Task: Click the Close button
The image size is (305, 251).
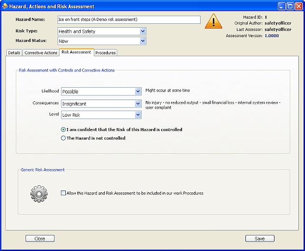Action: (40, 239)
